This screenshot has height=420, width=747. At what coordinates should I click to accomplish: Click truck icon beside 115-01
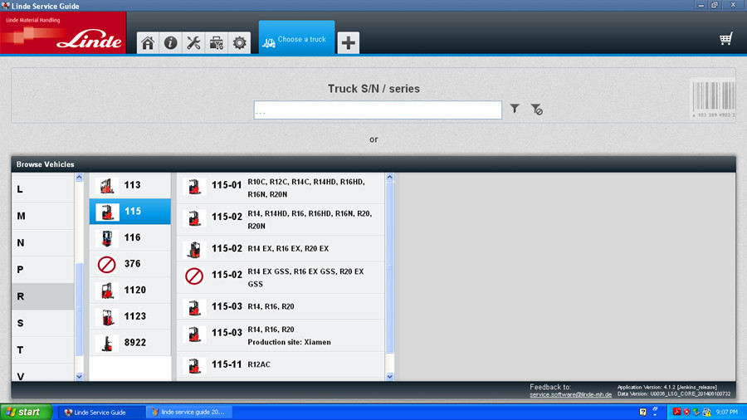(194, 186)
